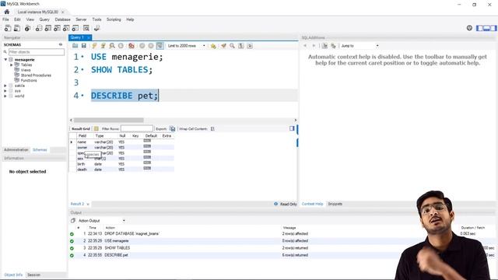Open find panel magnifier icon
The image size is (498, 280).
pos(232,46)
